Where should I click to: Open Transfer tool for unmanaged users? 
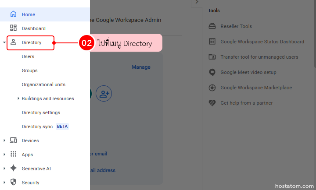tap(259, 57)
